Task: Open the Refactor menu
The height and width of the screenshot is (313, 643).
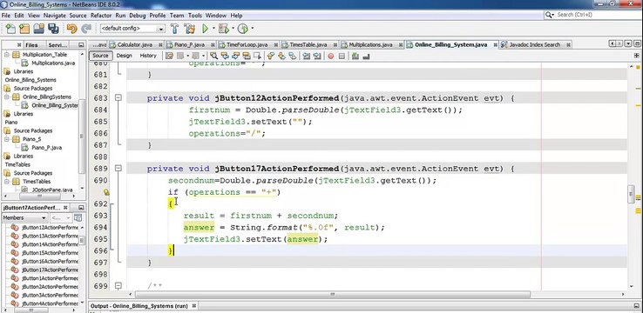Action: click(x=101, y=15)
